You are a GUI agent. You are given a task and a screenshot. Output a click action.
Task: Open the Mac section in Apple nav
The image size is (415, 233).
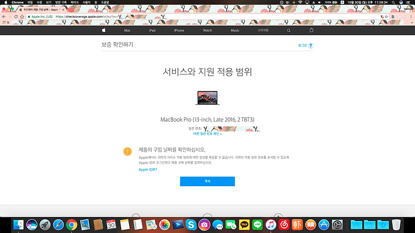127,31
